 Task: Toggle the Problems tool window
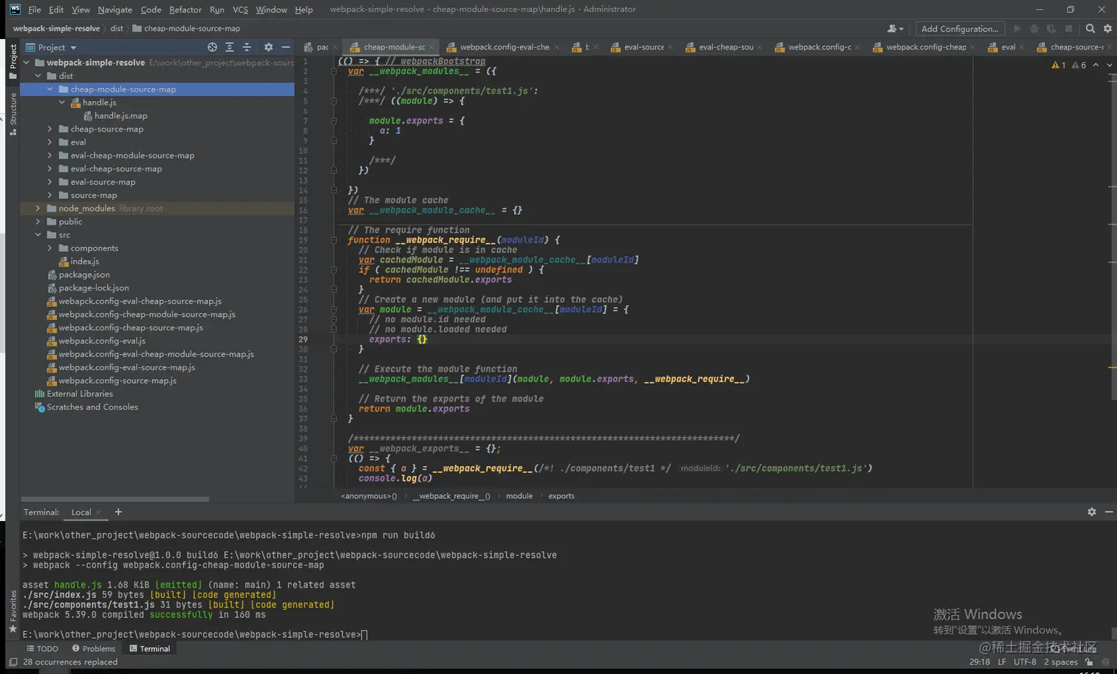point(94,649)
